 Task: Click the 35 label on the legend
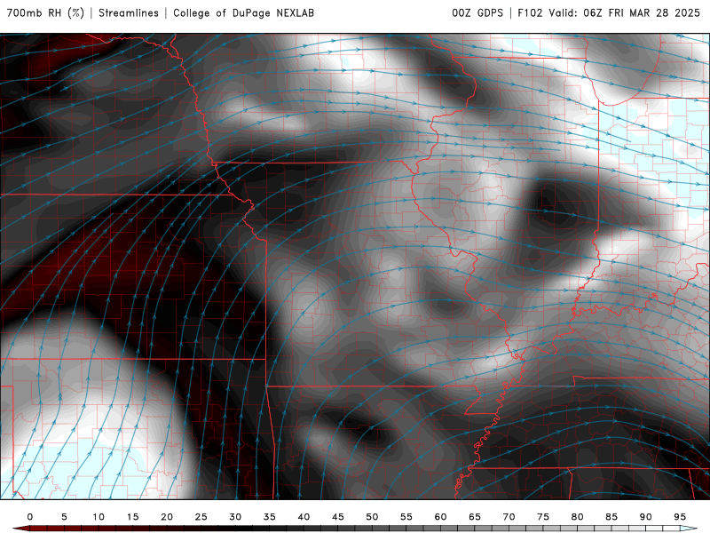point(270,517)
